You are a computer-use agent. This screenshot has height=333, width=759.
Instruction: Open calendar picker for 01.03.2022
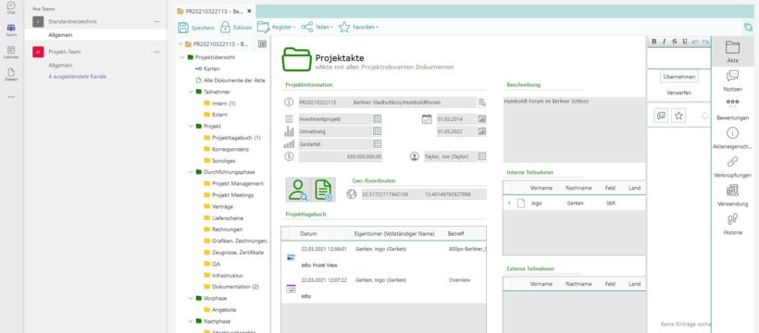481,131
